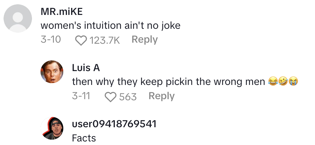Open the user09418769541 username link
This screenshot has height=145, width=315.
pos(114,124)
